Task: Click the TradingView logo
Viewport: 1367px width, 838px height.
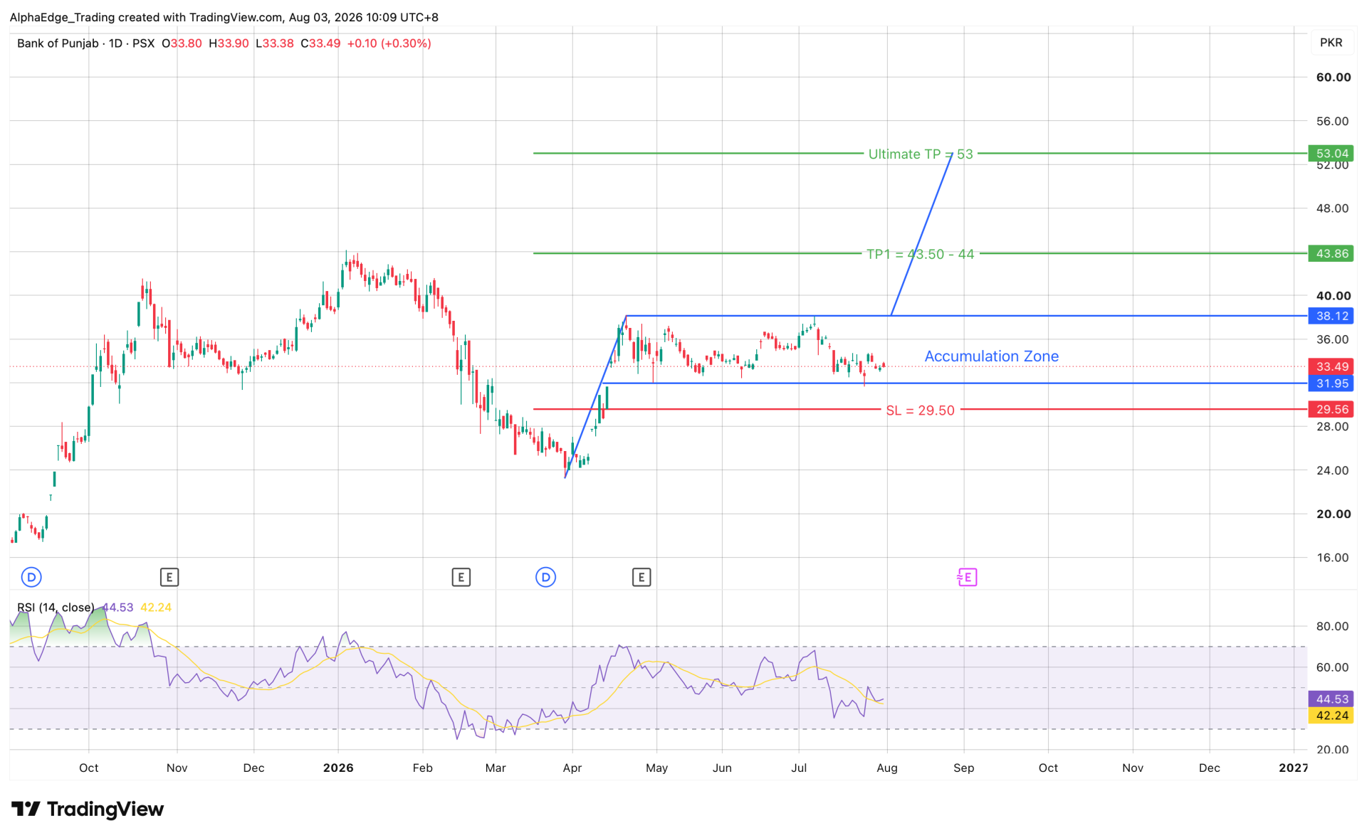Action: 88,809
